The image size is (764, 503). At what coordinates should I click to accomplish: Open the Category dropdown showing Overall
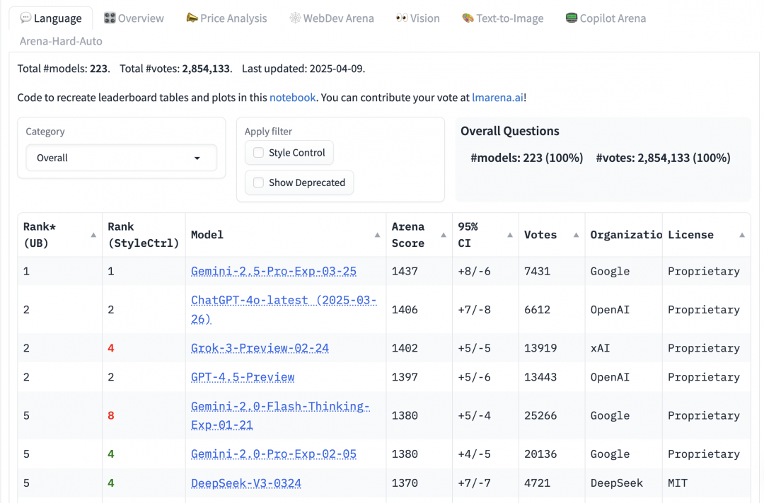[x=121, y=158]
